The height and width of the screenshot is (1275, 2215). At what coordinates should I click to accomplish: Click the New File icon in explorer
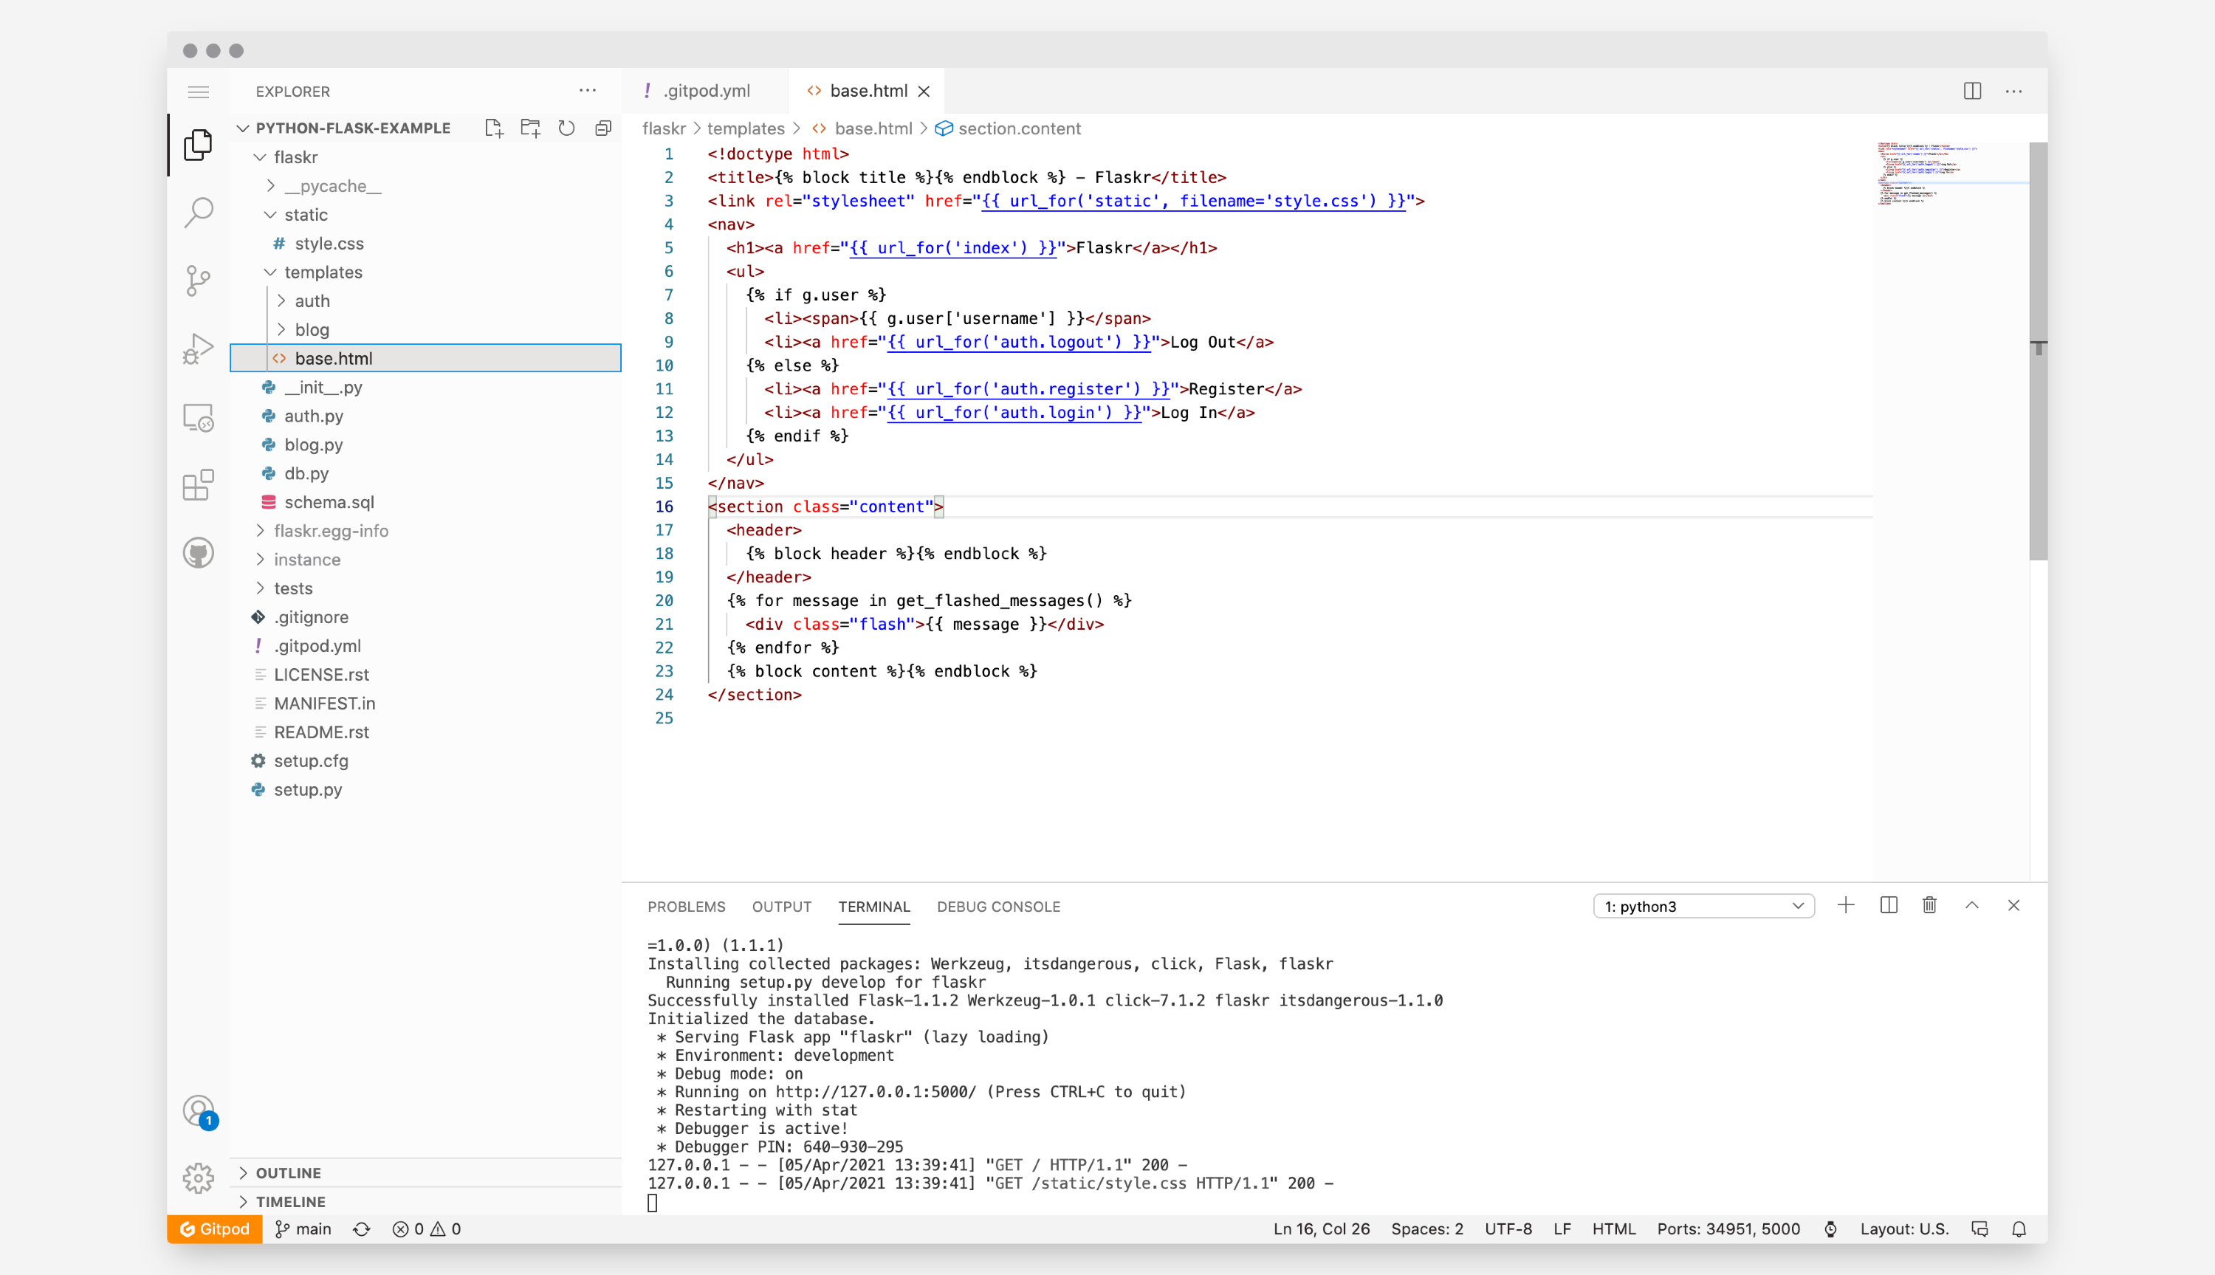coord(494,128)
